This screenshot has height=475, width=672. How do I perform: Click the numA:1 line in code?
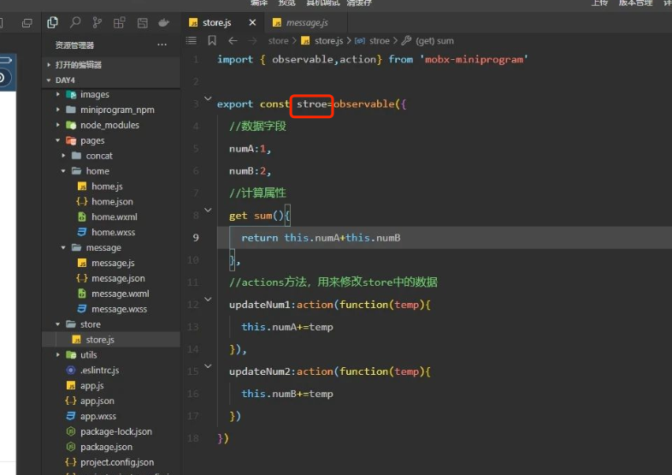point(250,148)
